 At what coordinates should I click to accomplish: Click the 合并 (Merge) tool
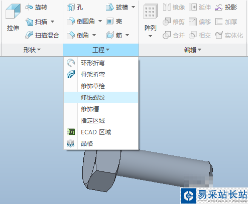click(x=174, y=35)
